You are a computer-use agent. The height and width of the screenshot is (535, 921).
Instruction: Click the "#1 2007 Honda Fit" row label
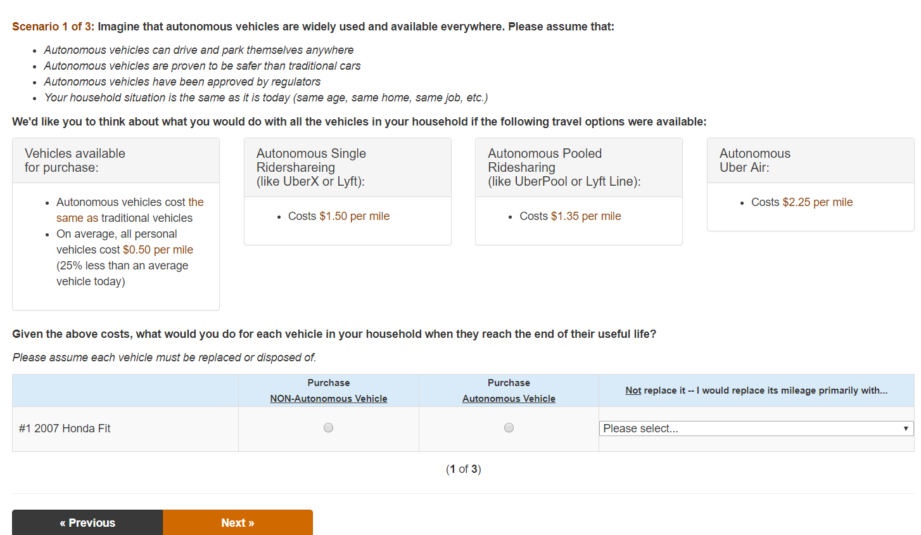coord(65,429)
